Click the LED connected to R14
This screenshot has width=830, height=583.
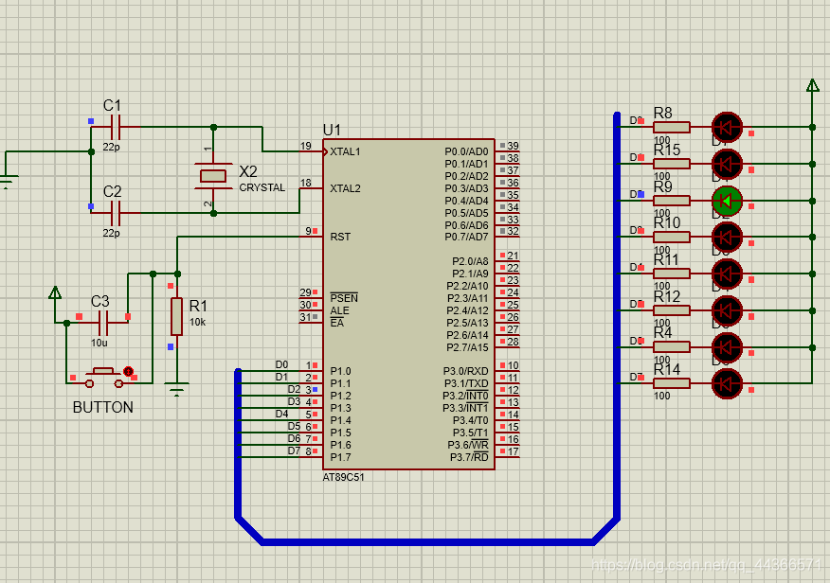point(727,383)
